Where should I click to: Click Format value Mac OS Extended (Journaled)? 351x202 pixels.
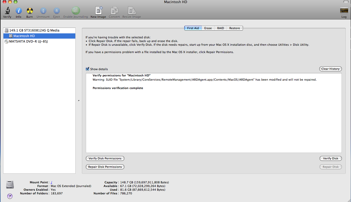[x=71, y=186]
